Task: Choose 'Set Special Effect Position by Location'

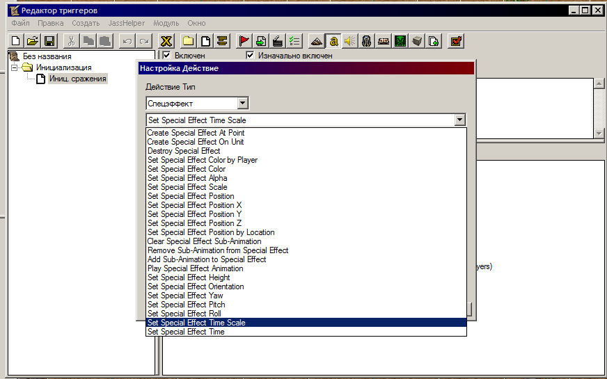Action: pos(306,232)
